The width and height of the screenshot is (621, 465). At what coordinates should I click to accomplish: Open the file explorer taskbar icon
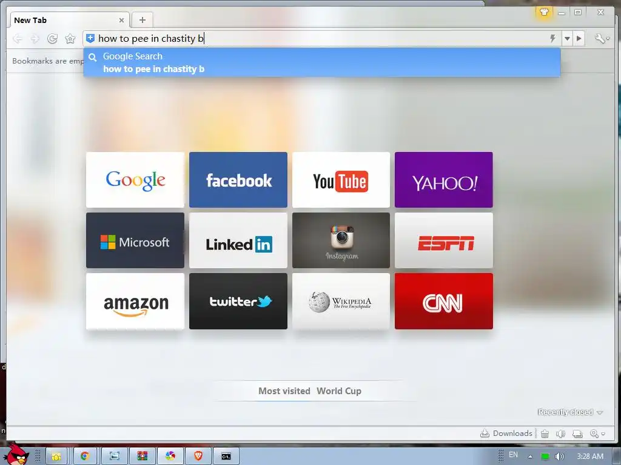(x=56, y=457)
